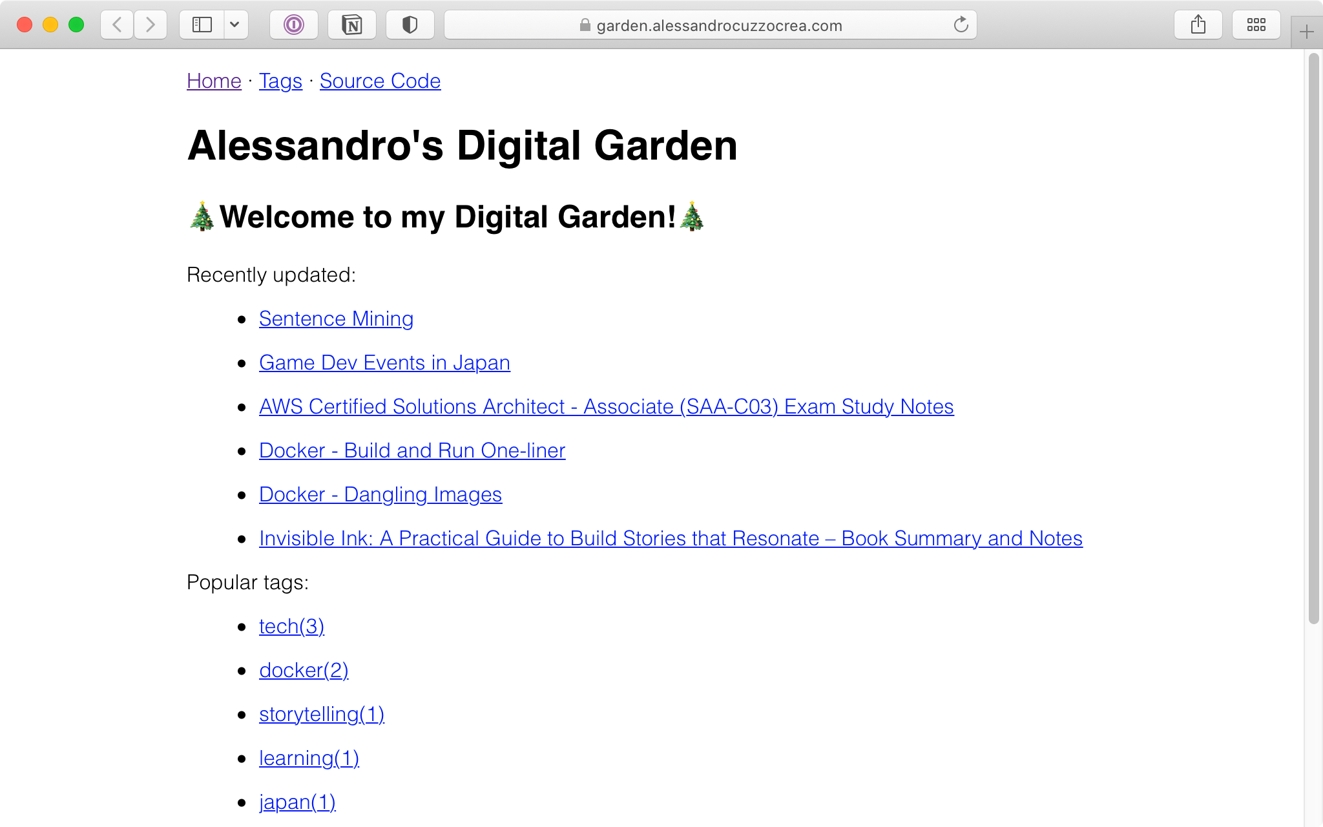The width and height of the screenshot is (1323, 827).
Task: Open the Game Dev Events in Japan note
Action: pos(384,363)
